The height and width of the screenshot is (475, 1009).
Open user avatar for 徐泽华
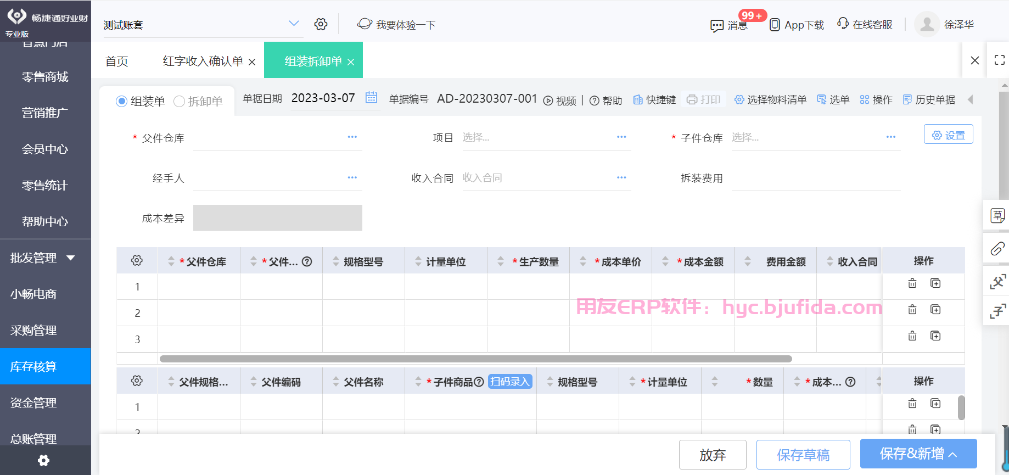(927, 24)
